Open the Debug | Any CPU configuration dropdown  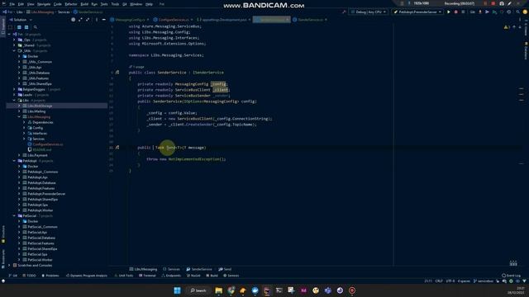click(x=369, y=12)
